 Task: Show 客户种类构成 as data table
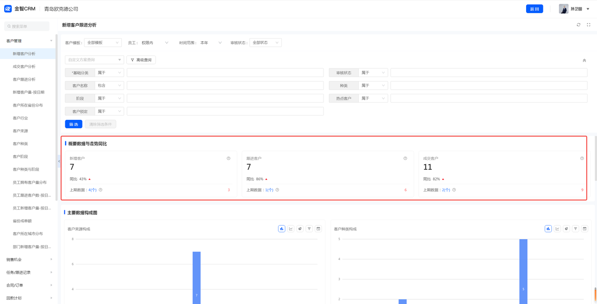coord(585,229)
